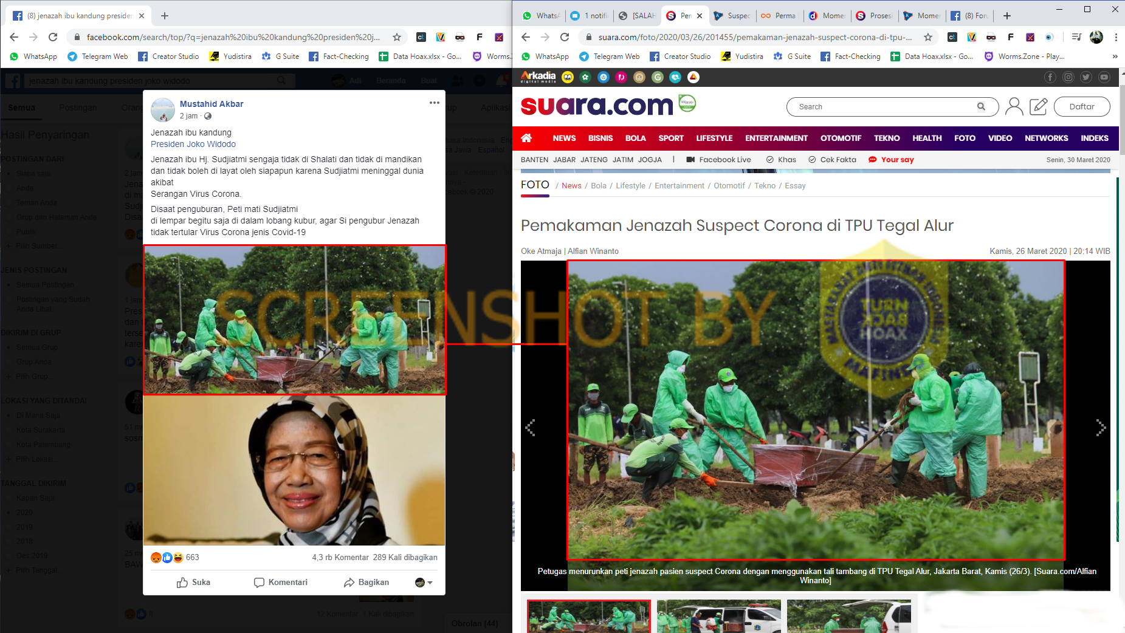The image size is (1125, 633).
Task: Bookmark suara.com page with star icon
Action: [x=928, y=37]
